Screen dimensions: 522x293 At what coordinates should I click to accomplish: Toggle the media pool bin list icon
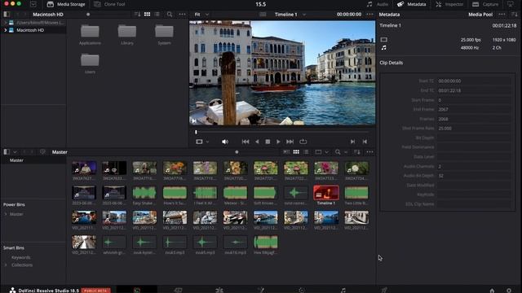tap(7, 152)
